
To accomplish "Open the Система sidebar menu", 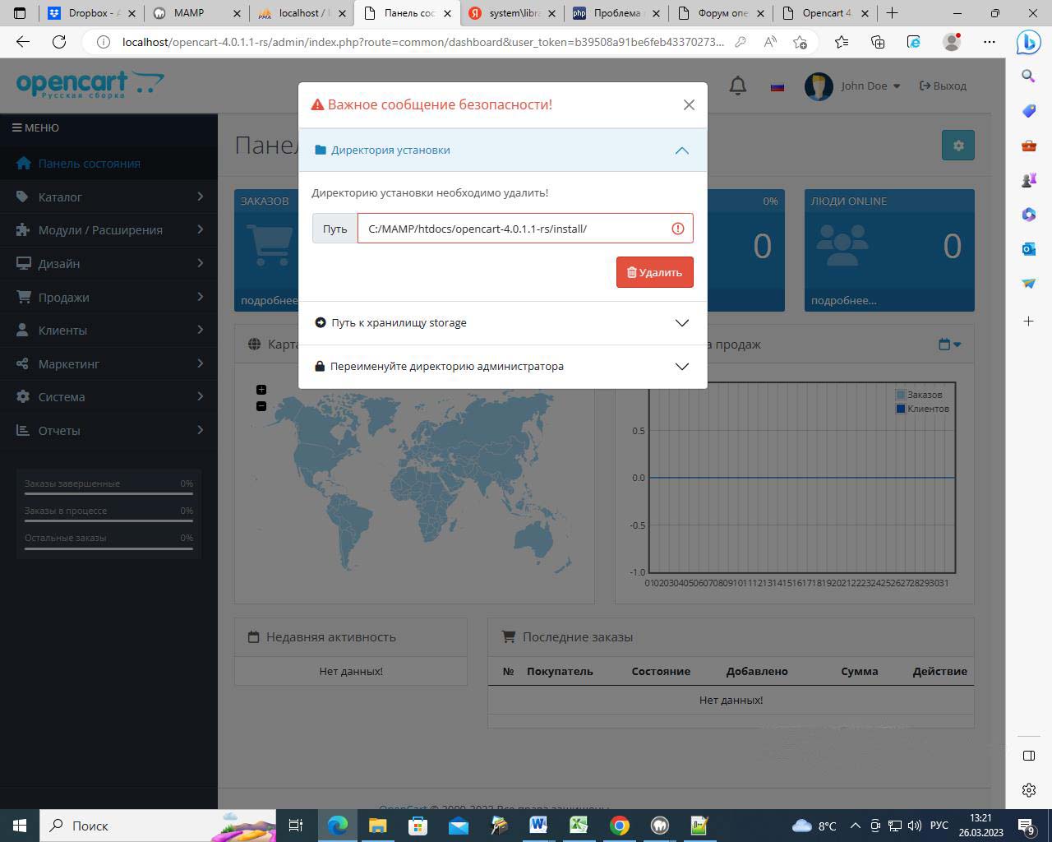I will [108, 397].
